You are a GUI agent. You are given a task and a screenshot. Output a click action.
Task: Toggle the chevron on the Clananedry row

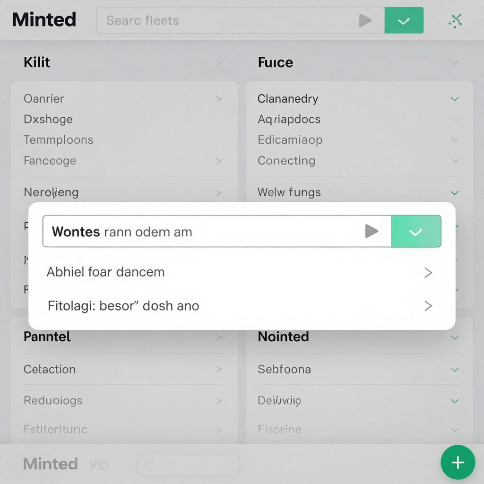[x=454, y=99]
